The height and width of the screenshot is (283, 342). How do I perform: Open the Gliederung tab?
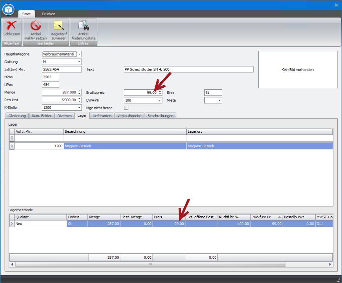tap(17, 116)
